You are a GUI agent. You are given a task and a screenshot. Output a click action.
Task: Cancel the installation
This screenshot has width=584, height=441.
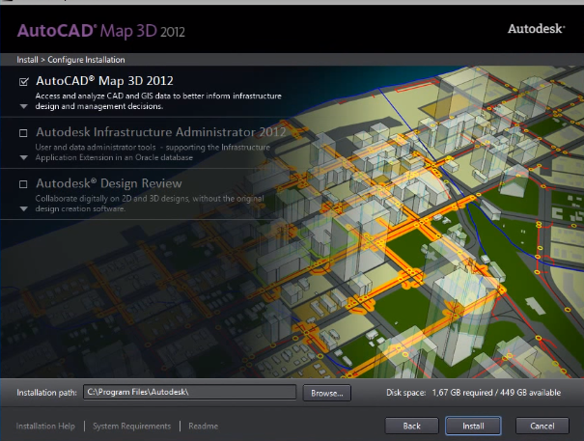tap(542, 426)
